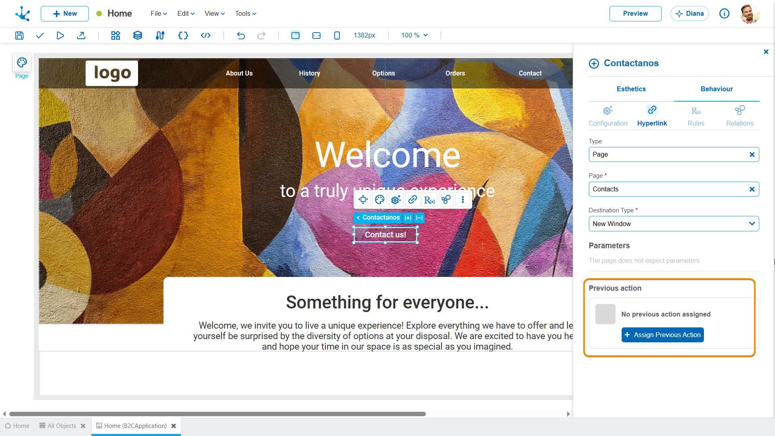
Task: Clear the Type field value
Action: point(752,155)
